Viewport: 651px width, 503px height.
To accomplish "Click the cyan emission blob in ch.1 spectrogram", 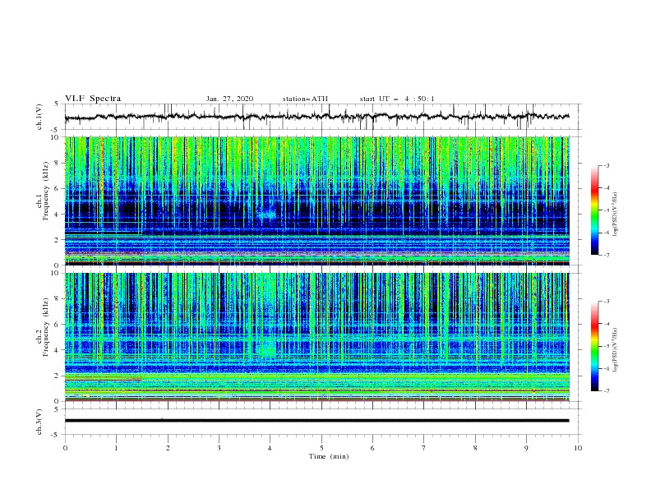I will tap(267, 214).
